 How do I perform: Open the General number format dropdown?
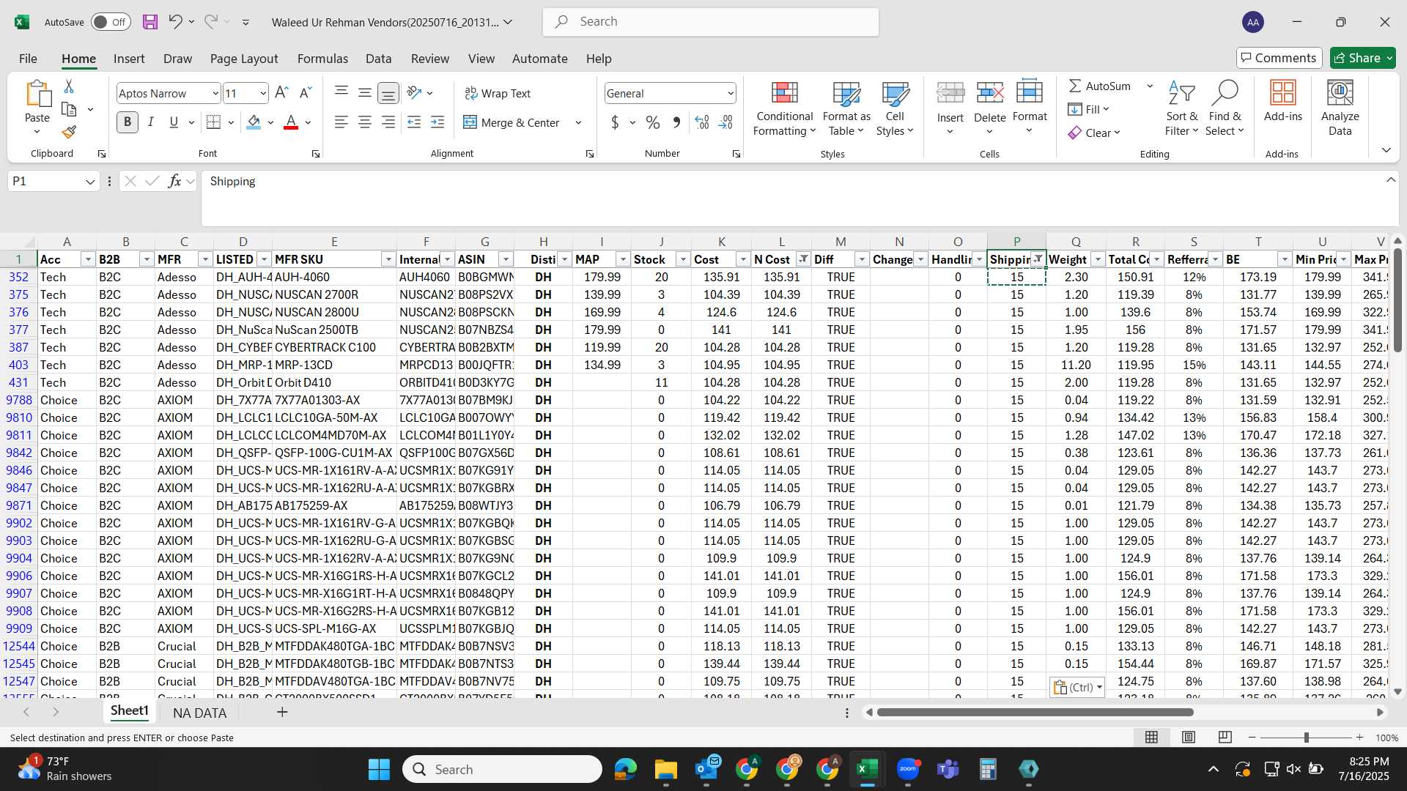(731, 93)
